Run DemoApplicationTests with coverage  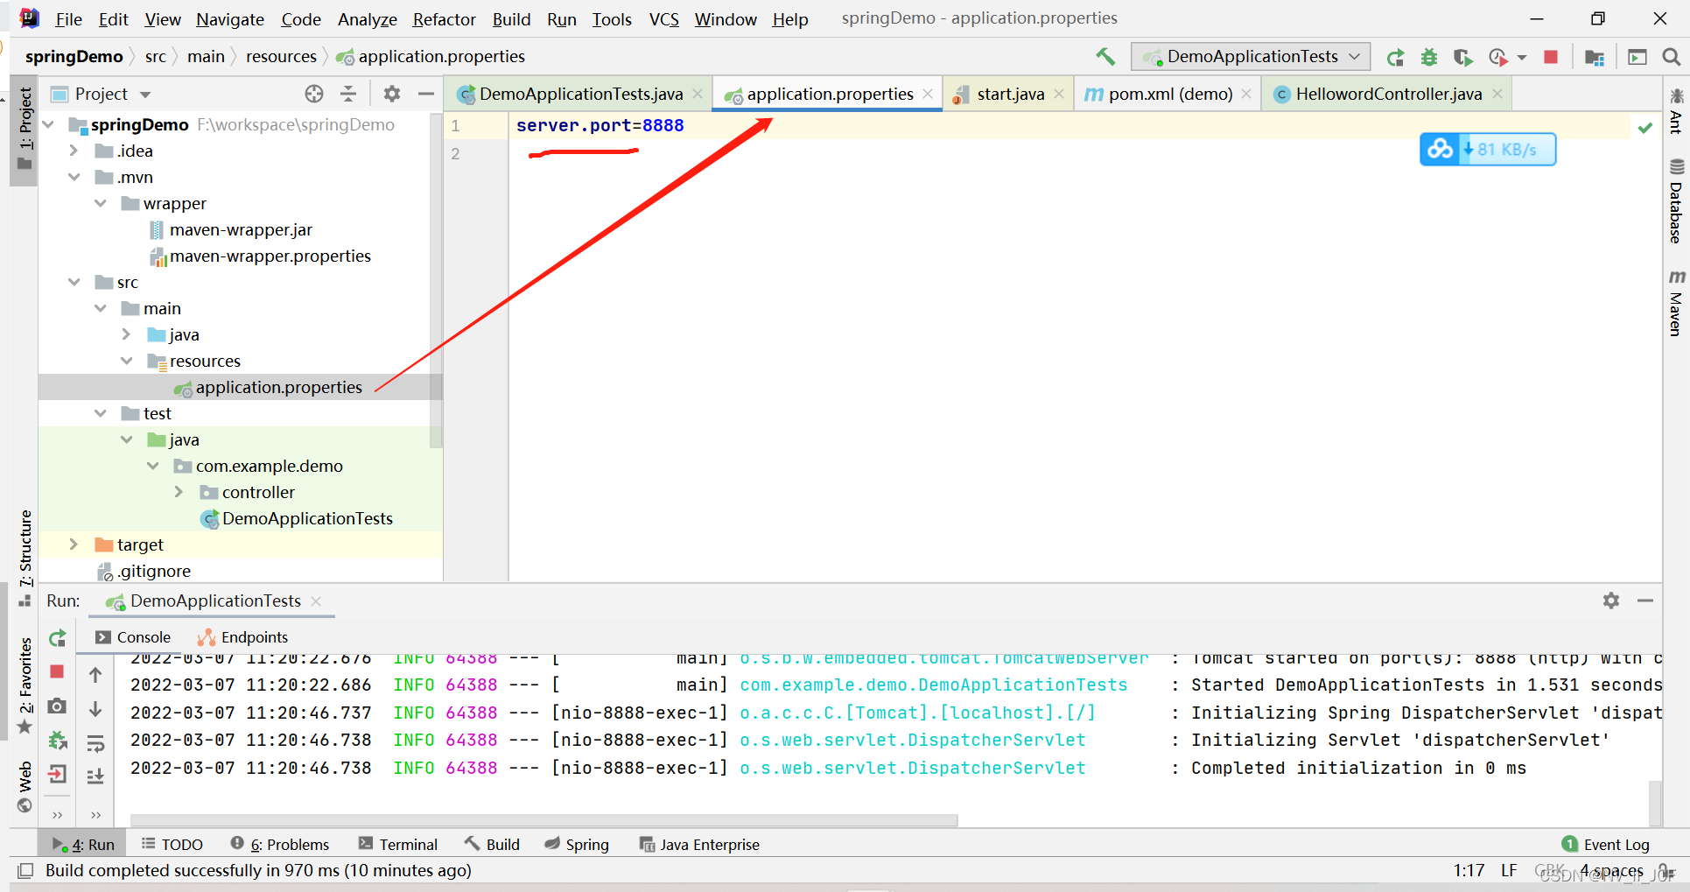1463,56
